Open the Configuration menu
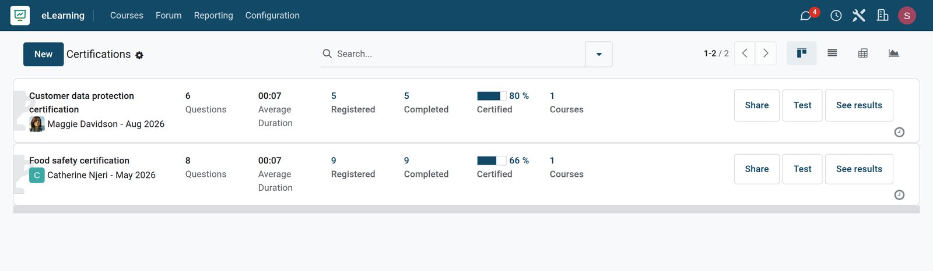The height and width of the screenshot is (271, 933). [272, 15]
